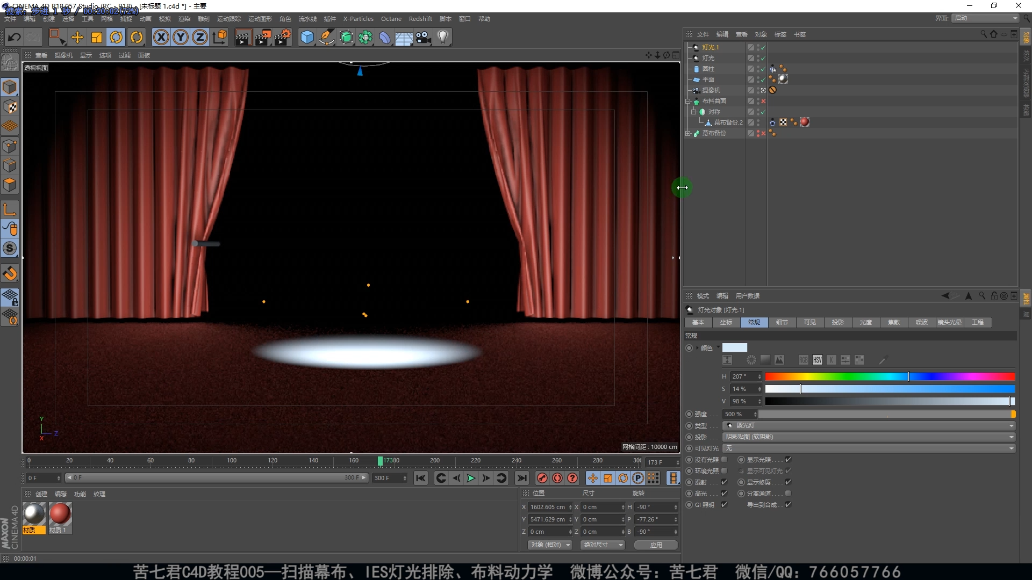This screenshot has height=580, width=1032.
Task: Switch to the 细节 tab
Action: (782, 322)
